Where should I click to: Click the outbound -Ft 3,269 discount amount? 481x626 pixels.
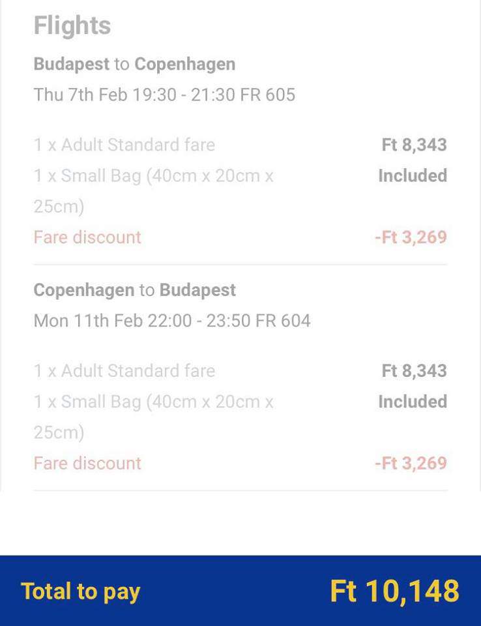coord(411,237)
